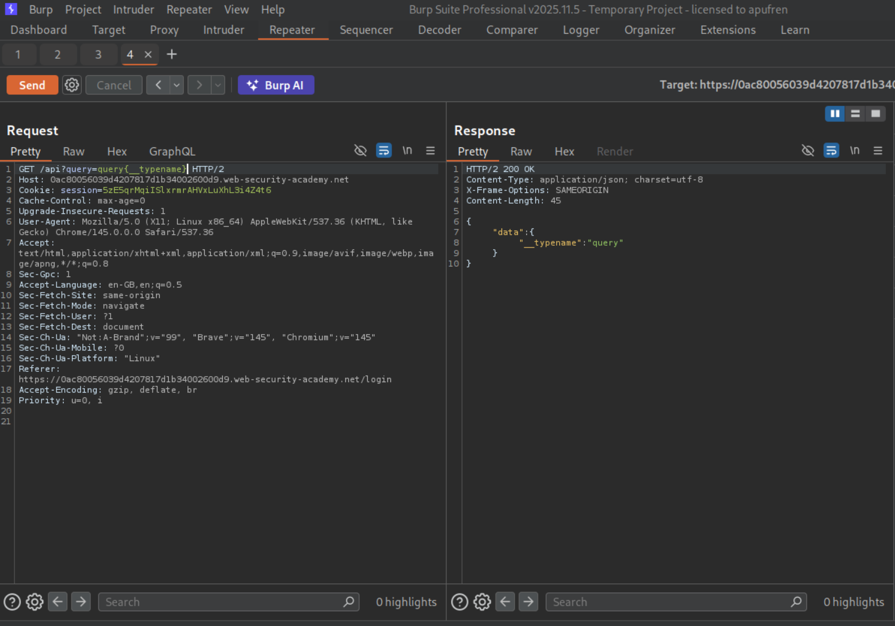Viewport: 895px width, 626px height.
Task: Toggle hidden content eye icon in Request
Action: pos(360,151)
